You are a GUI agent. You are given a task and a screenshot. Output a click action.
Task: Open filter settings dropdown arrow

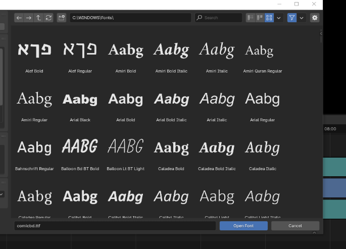point(302,18)
